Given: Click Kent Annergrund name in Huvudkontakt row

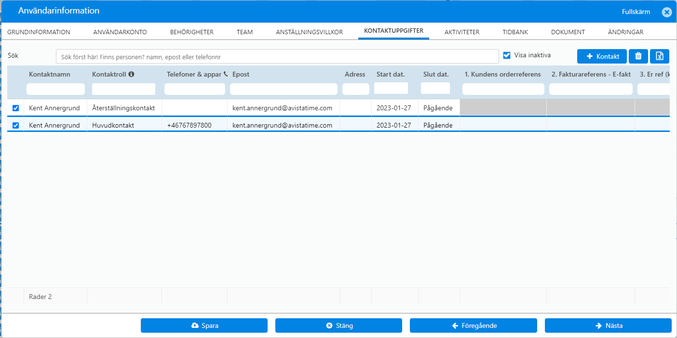Looking at the screenshot, I should pyautogui.click(x=54, y=125).
